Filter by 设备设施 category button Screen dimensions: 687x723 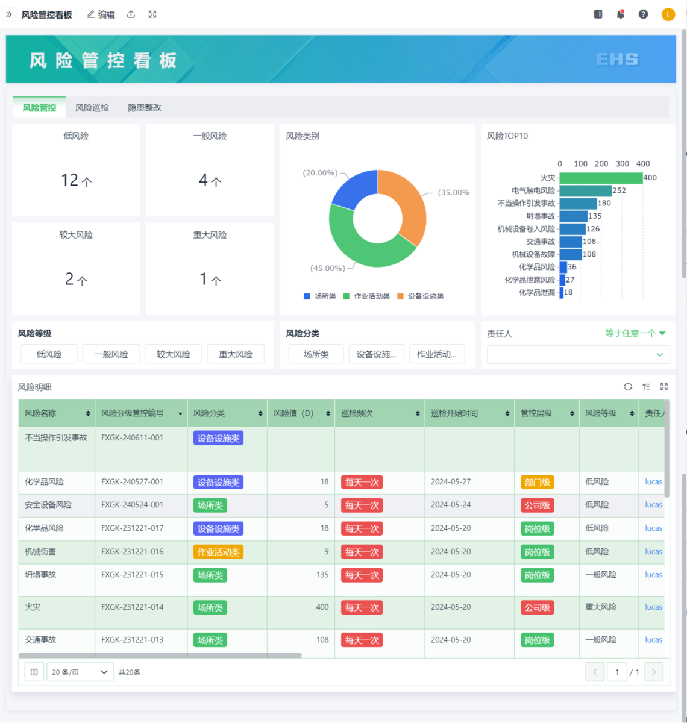377,354
